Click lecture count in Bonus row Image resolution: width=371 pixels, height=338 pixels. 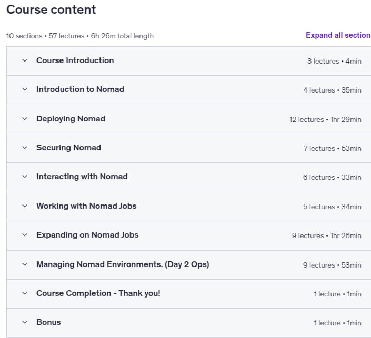pos(337,323)
